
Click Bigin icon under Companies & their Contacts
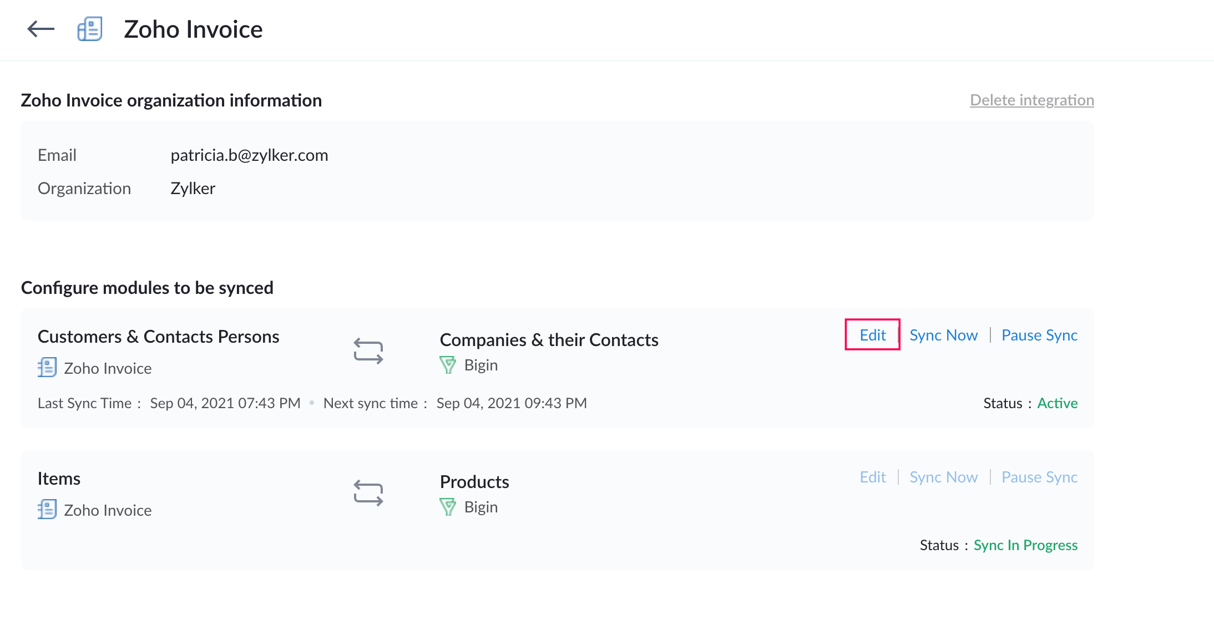point(448,365)
